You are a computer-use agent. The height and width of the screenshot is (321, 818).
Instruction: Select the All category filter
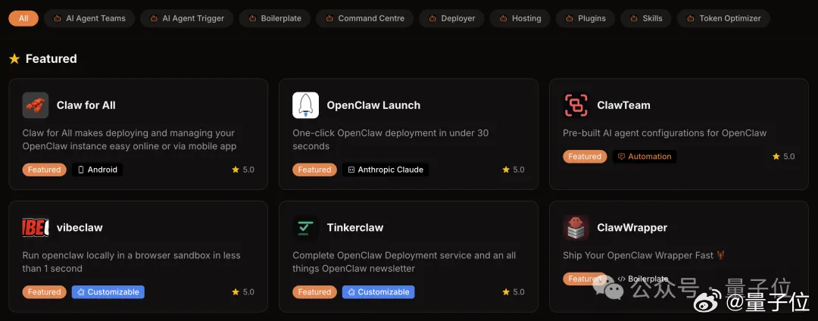point(23,18)
